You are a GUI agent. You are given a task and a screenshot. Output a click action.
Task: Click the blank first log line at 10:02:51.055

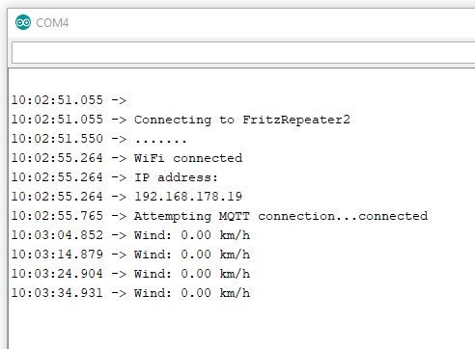pos(69,100)
